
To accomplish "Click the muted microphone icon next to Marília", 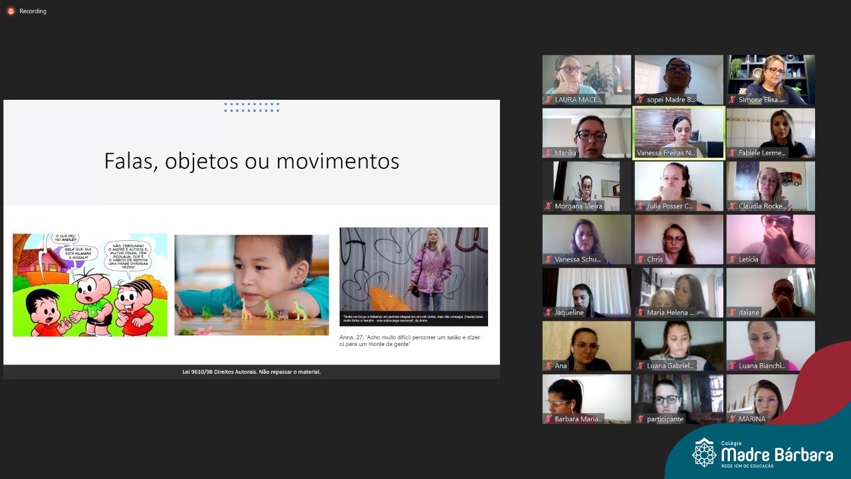I will click(x=548, y=153).
